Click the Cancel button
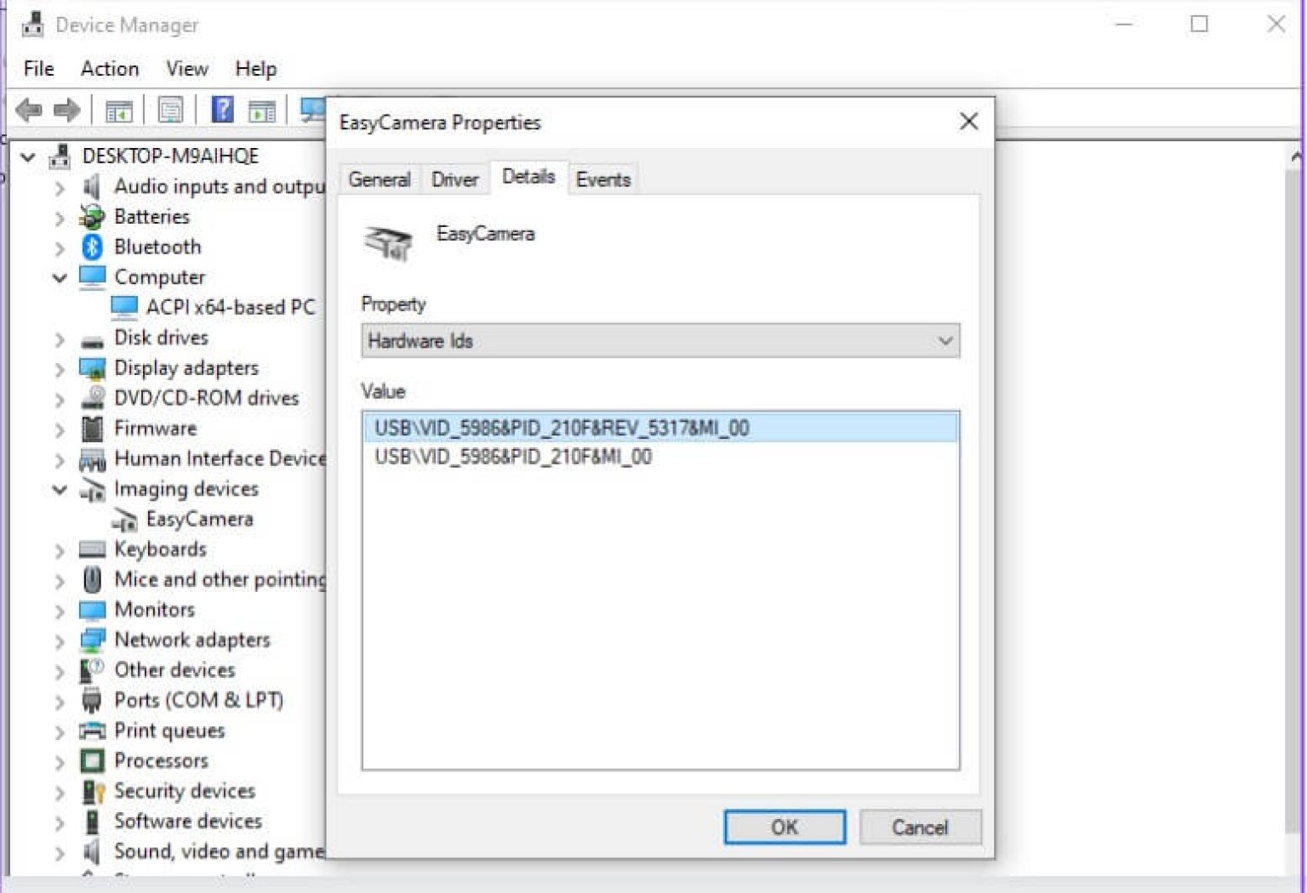This screenshot has height=893, width=1307. [x=920, y=826]
